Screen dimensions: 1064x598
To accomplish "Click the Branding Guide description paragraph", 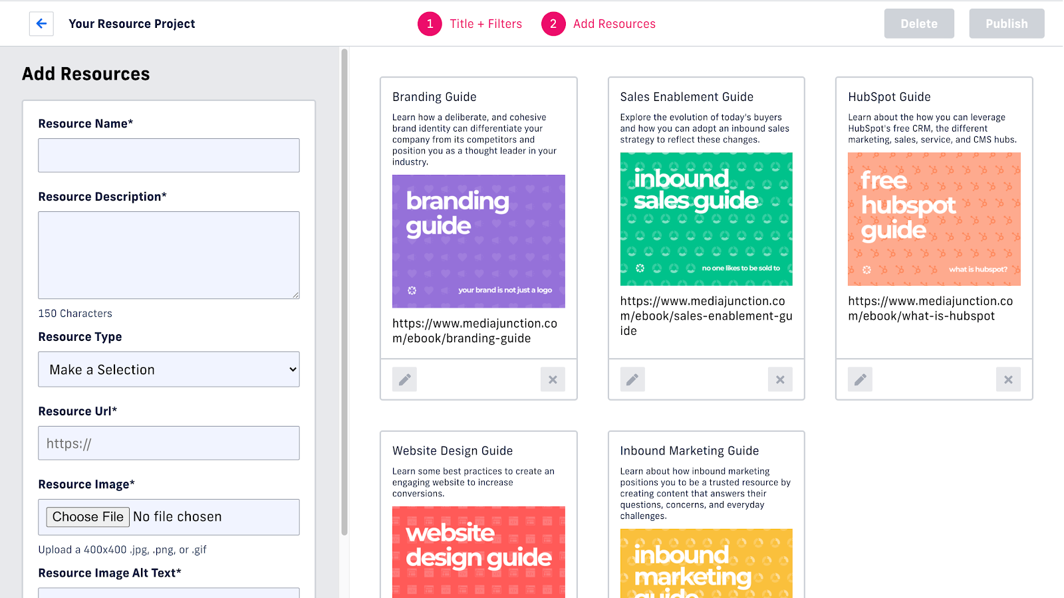I will pos(475,140).
